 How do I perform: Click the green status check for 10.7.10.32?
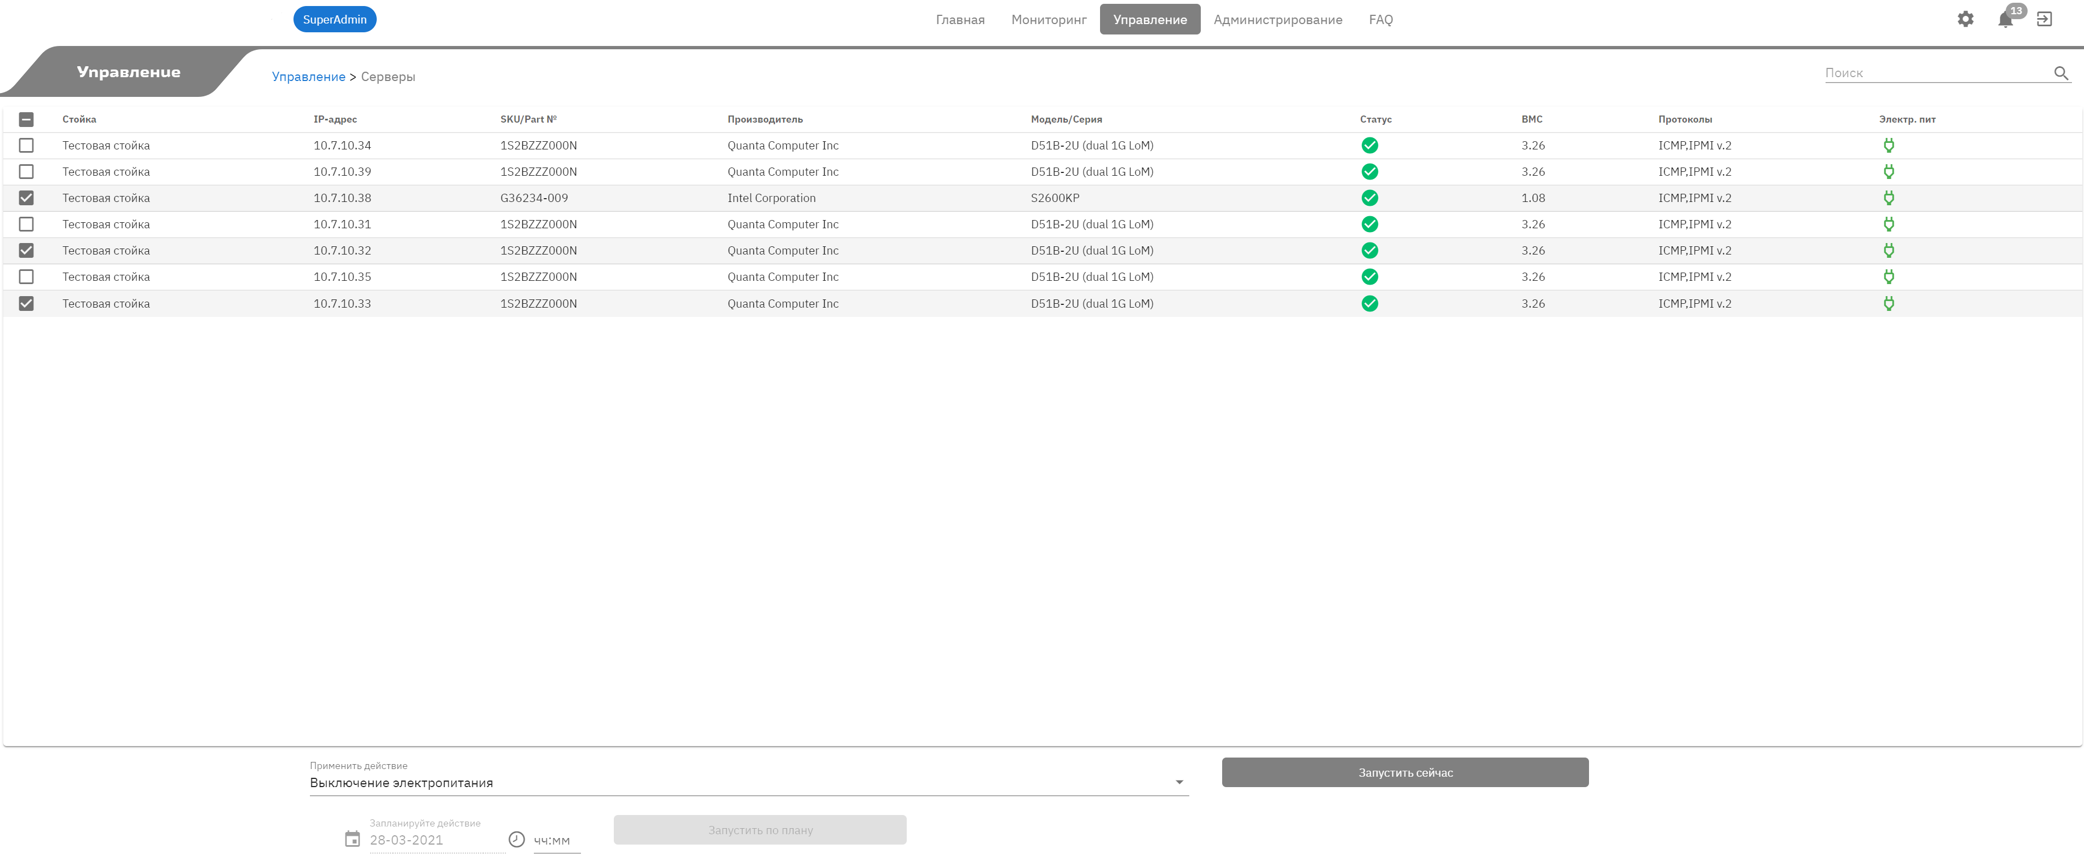click(x=1369, y=251)
